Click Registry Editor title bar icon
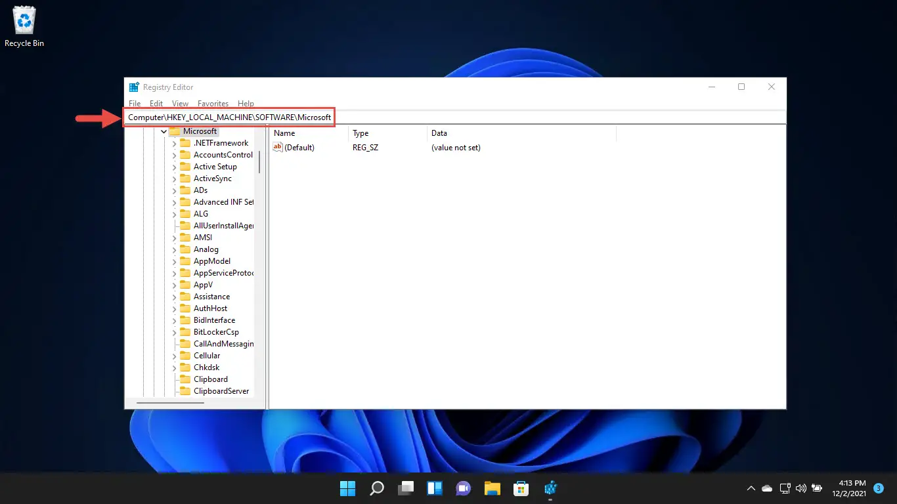 pos(134,87)
